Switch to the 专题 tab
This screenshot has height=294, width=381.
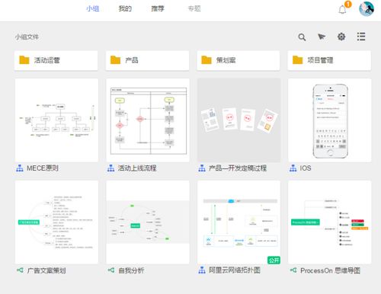click(194, 8)
